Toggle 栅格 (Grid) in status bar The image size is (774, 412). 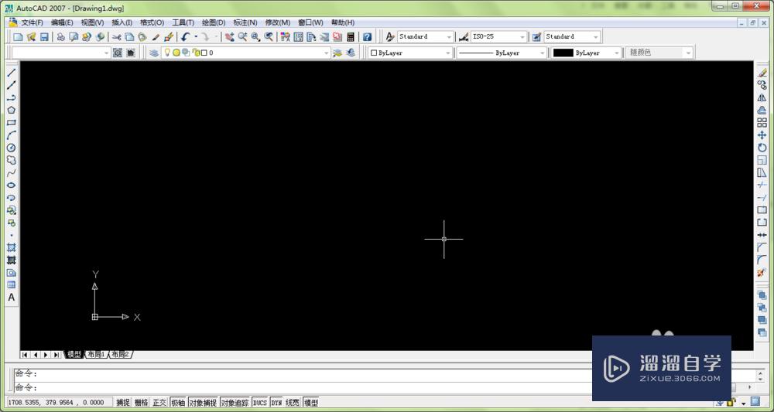pyautogui.click(x=141, y=403)
